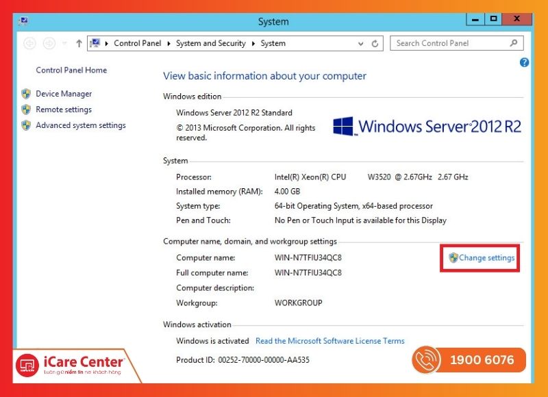The width and height of the screenshot is (548, 397).
Task: Click the View basic information heading
Action: click(264, 76)
